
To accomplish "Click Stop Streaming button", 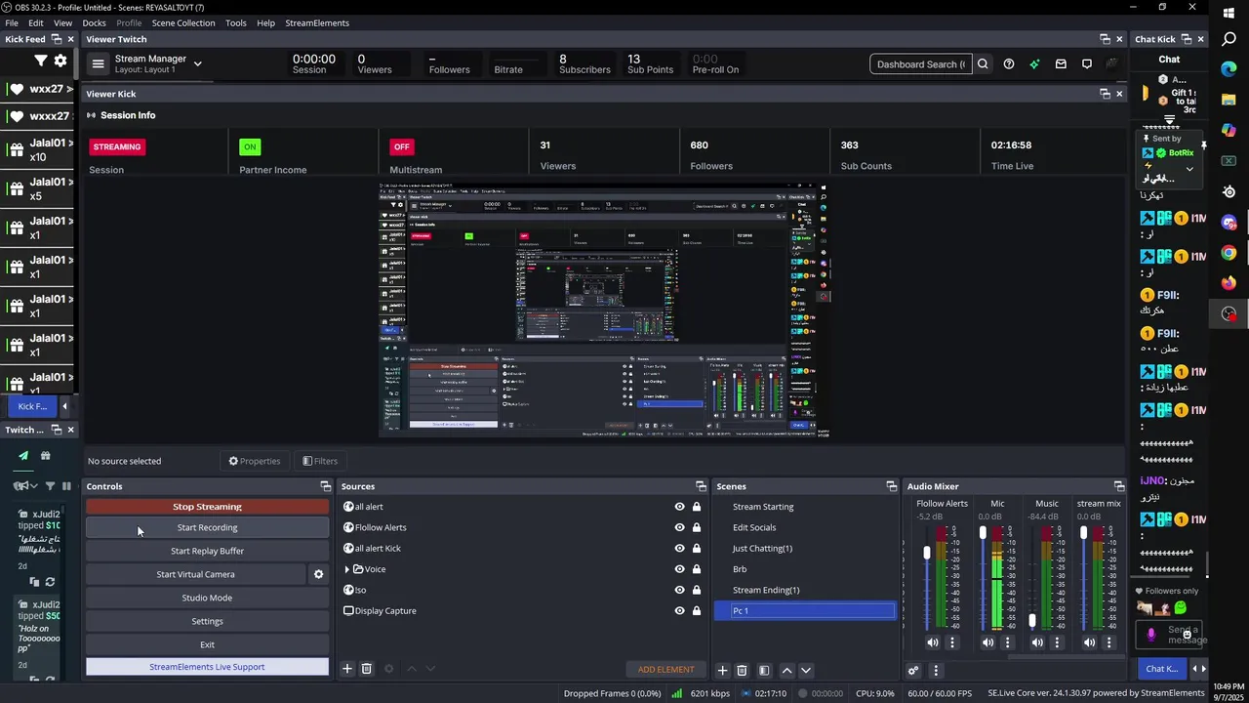I will 207,507.
